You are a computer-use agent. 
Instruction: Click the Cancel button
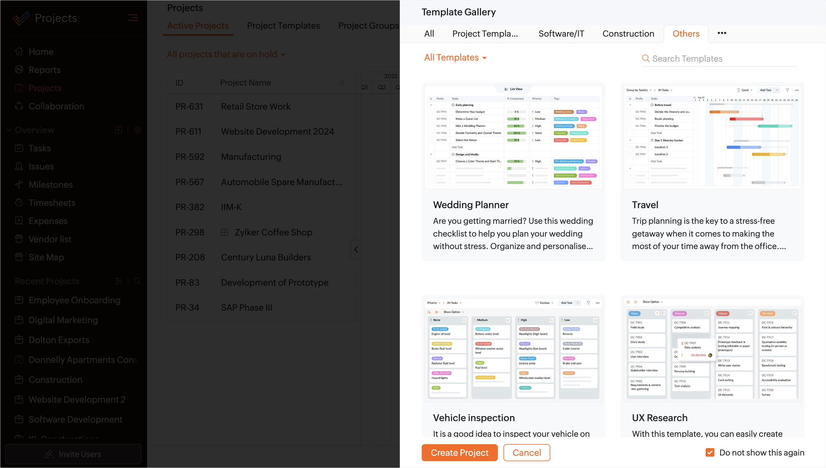(x=526, y=452)
